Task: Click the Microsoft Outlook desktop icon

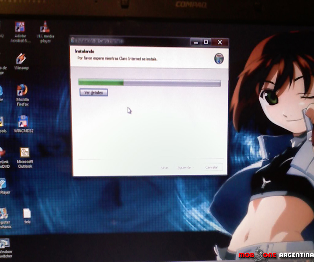Action: click(x=25, y=153)
